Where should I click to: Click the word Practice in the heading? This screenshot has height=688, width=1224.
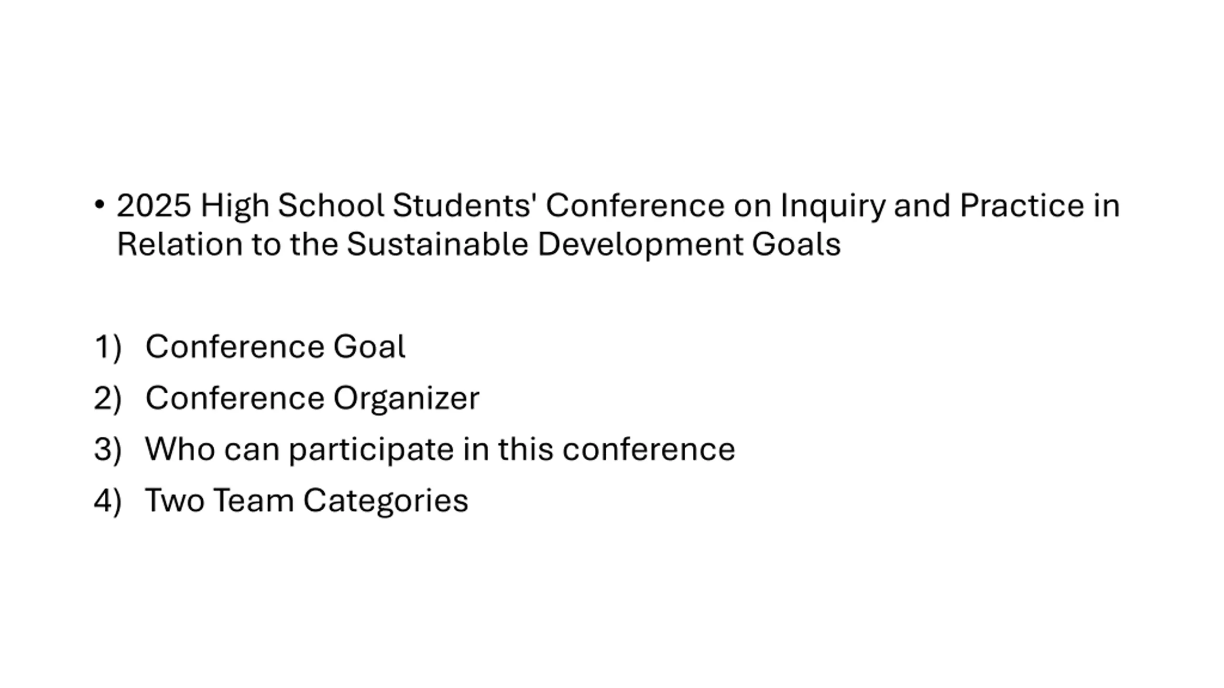click(x=1022, y=206)
